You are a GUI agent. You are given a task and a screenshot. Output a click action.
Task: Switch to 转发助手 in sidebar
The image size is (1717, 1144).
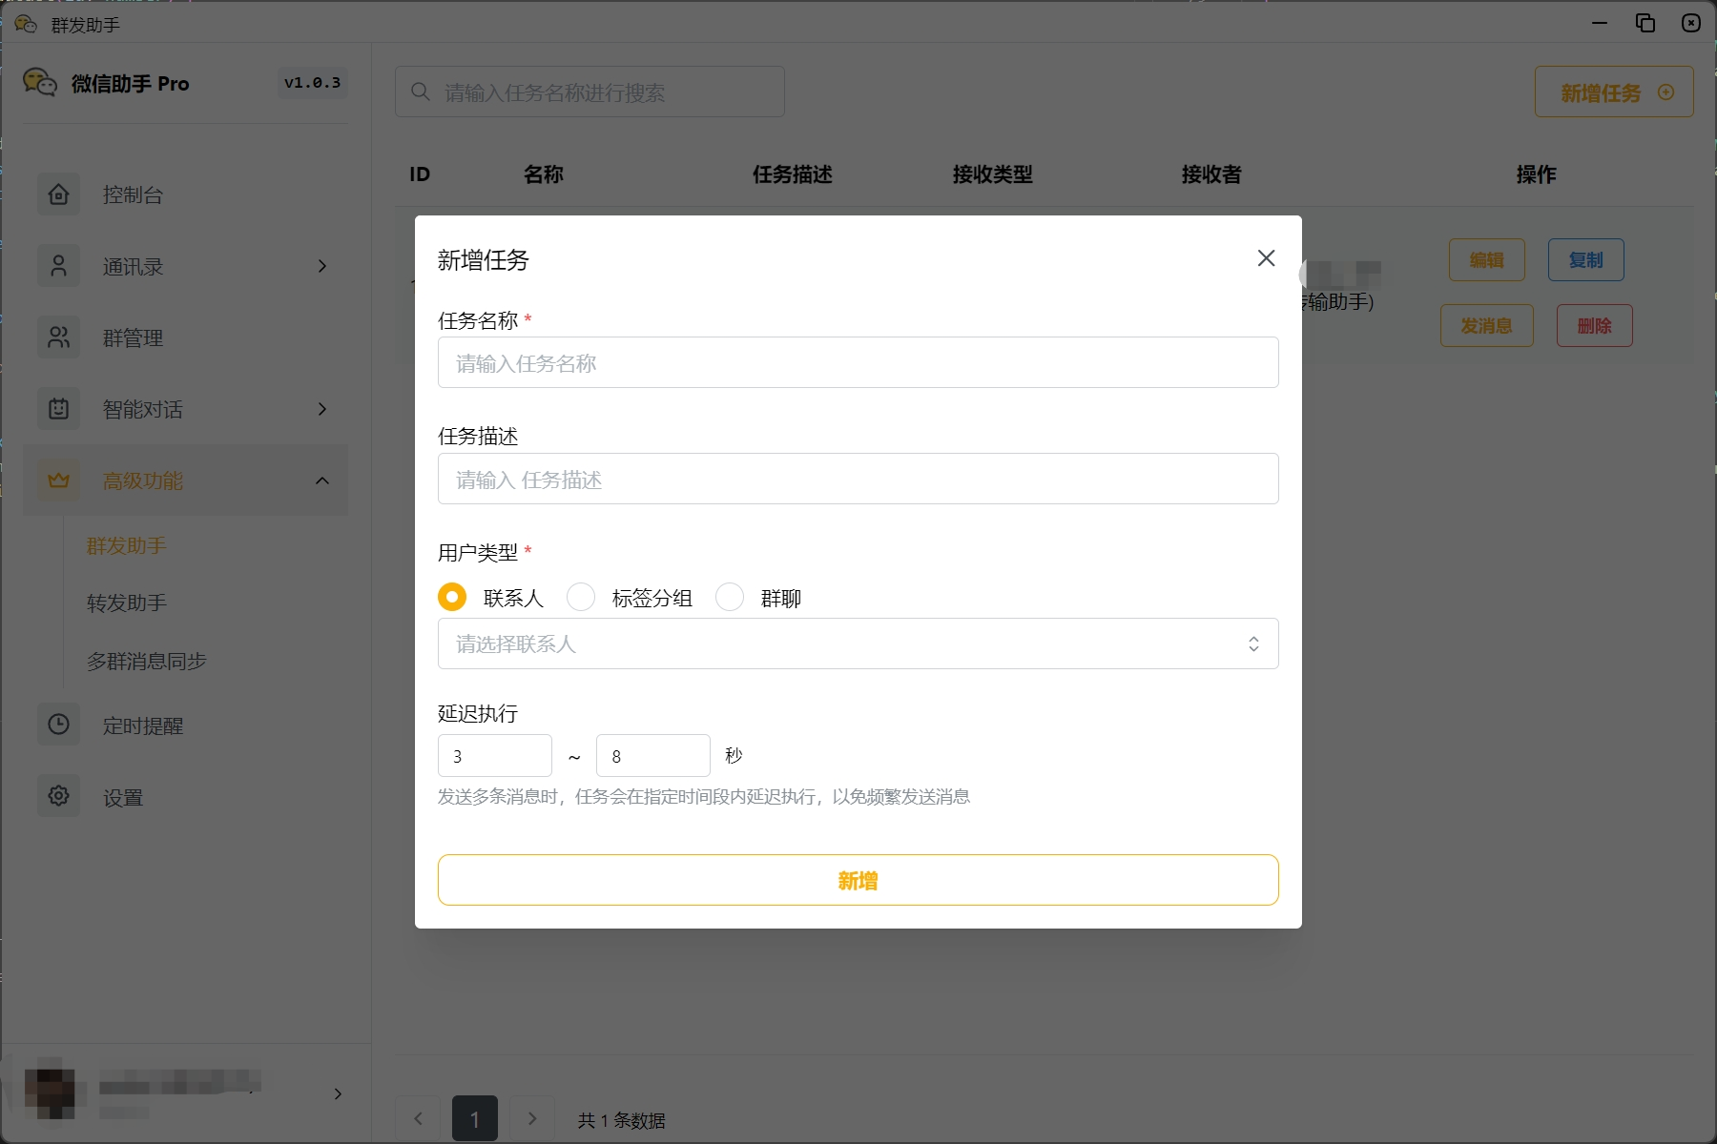[x=126, y=603]
